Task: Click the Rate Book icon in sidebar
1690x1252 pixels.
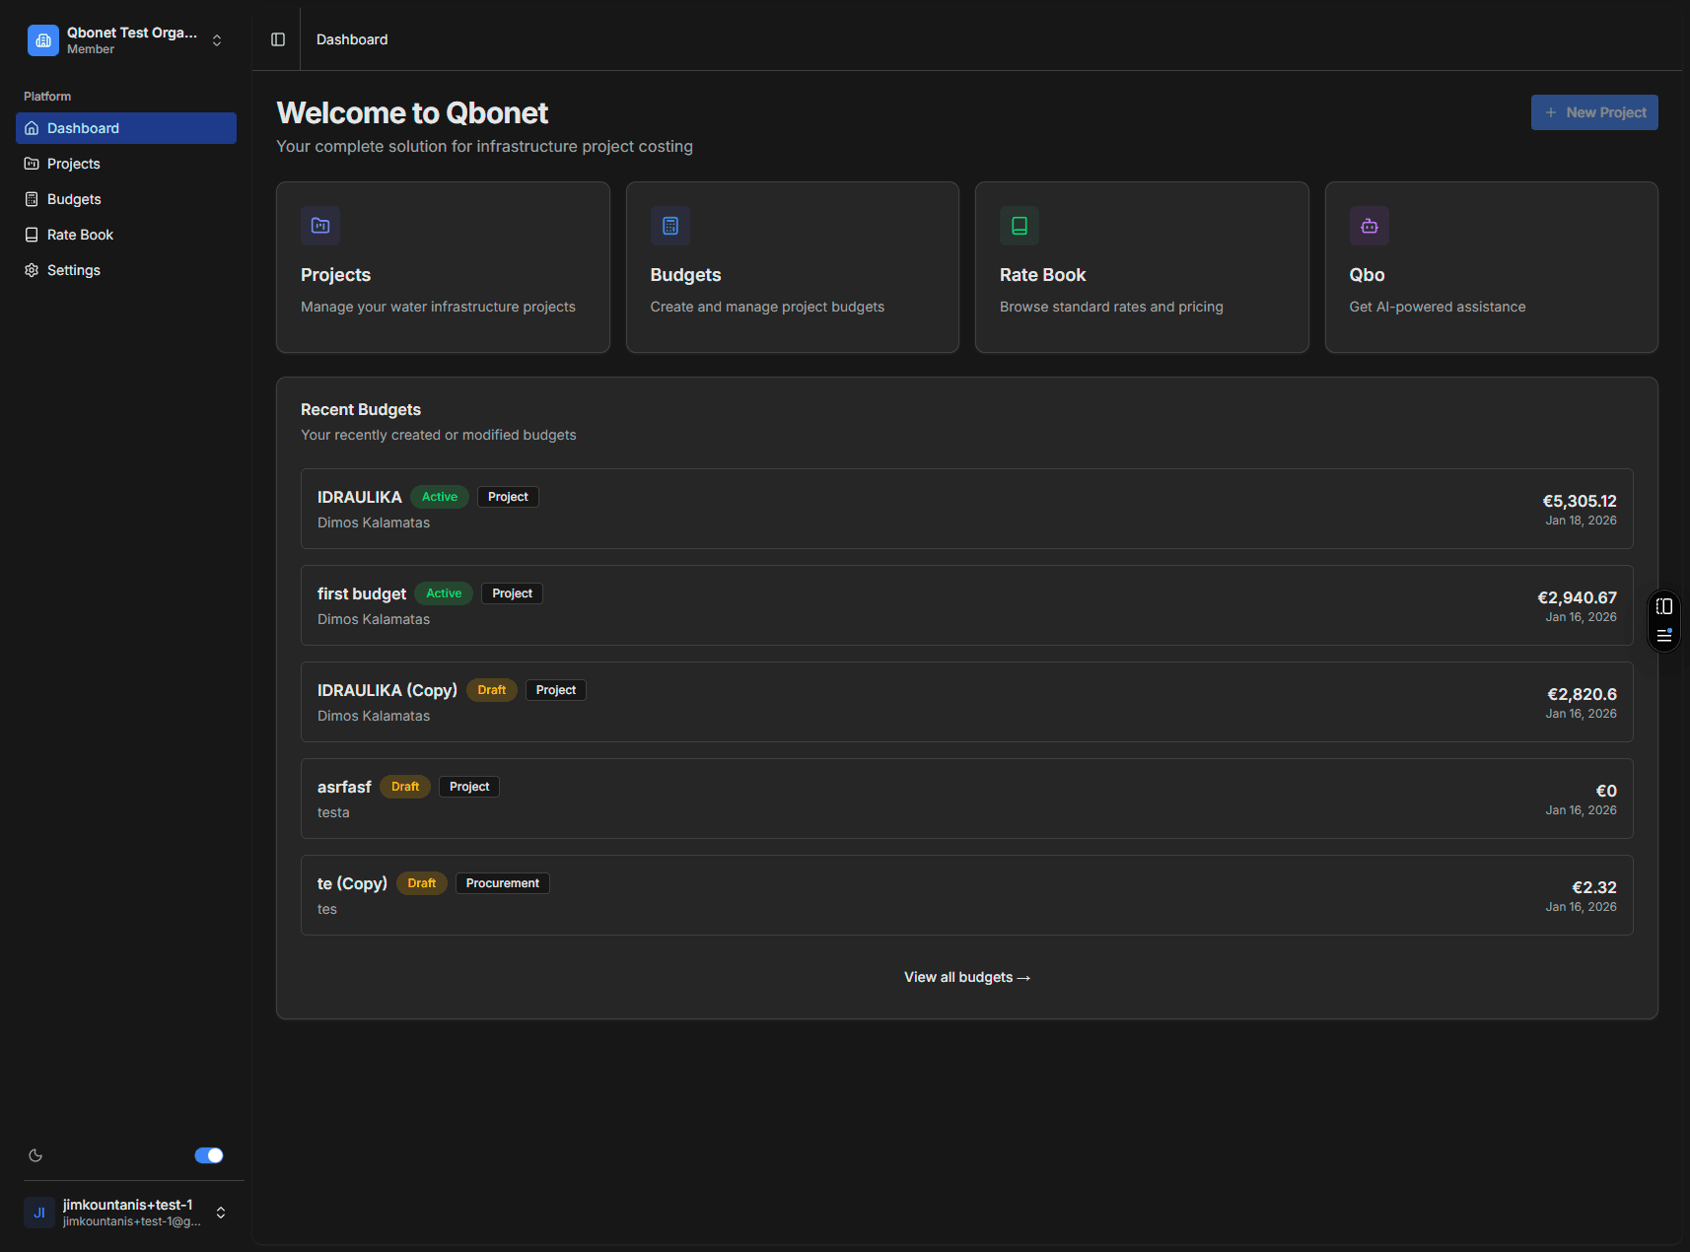Action: pos(32,235)
